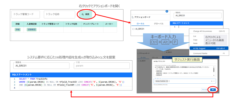Click the blue plus icon above アクションボード

click(167, 11)
